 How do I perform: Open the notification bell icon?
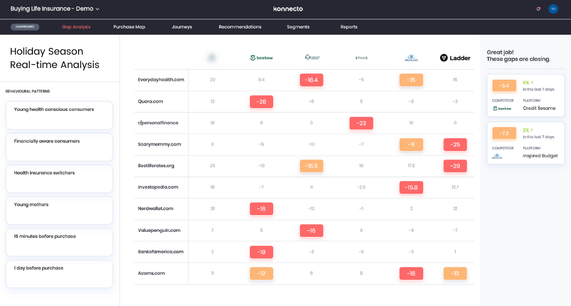538,9
